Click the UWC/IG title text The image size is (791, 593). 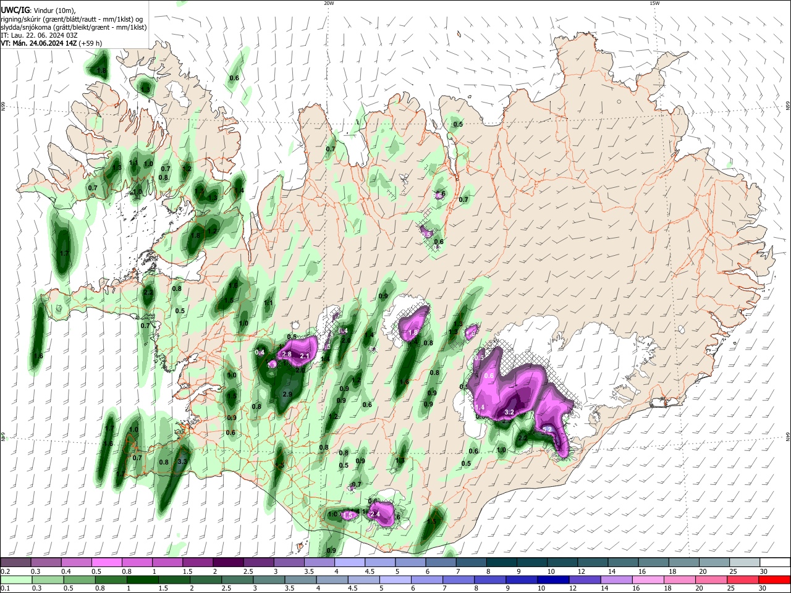pos(14,11)
